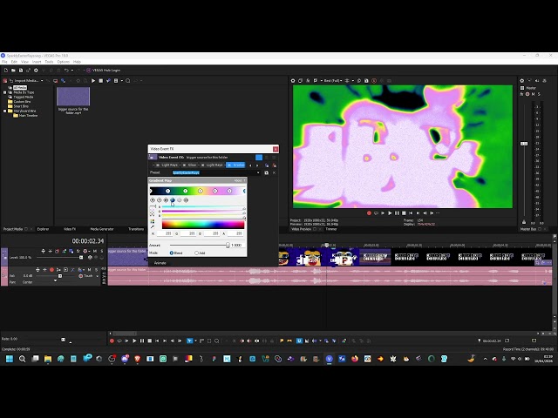The width and height of the screenshot is (558, 418).
Task: Click the Open project folder icon
Action: (13, 71)
